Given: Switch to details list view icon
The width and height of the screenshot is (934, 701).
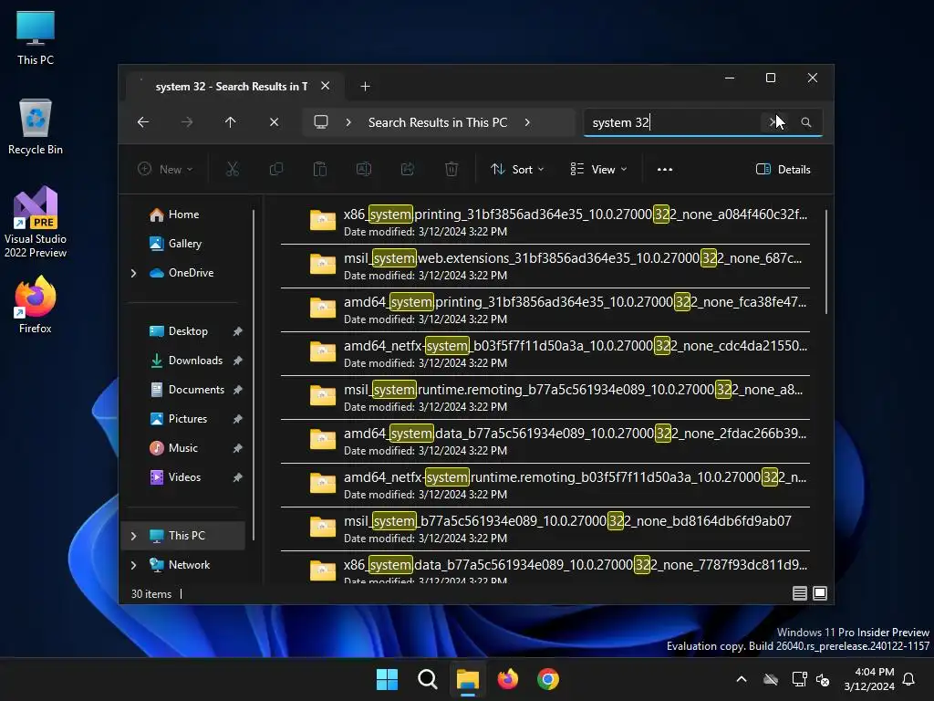Looking at the screenshot, I should point(800,593).
